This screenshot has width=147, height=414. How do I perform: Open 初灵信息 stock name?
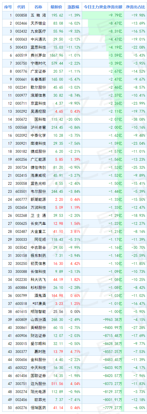pos(39,263)
